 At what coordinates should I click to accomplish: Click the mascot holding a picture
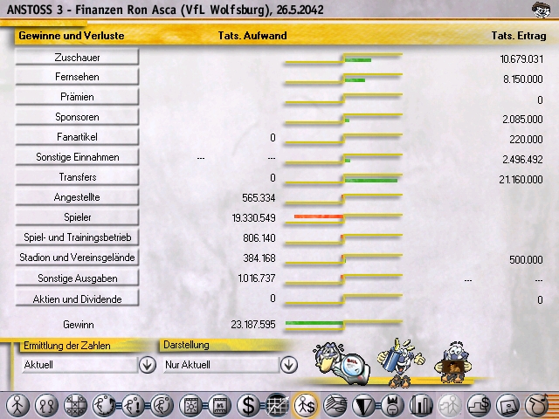452,363
